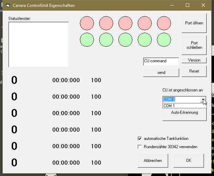Screen dimensions: 214x176
Task: Click the Port öffnen button
Action: click(194, 23)
